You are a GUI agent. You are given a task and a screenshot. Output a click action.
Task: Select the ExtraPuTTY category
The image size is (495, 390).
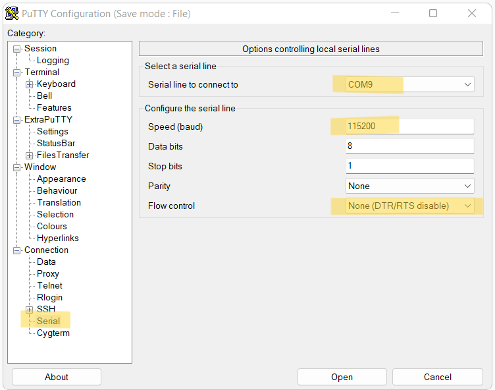pyautogui.click(x=48, y=119)
